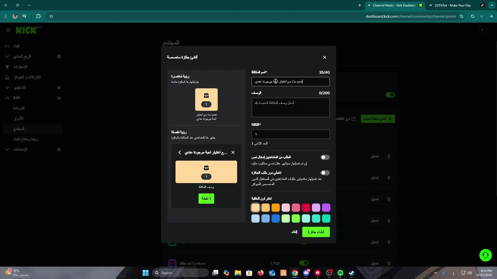Click the user avatar in dashboard header
The width and height of the screenshot is (497, 279).
pos(483,30)
